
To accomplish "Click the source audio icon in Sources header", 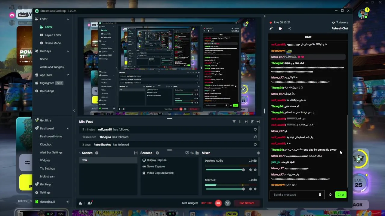I will [x=192, y=153].
